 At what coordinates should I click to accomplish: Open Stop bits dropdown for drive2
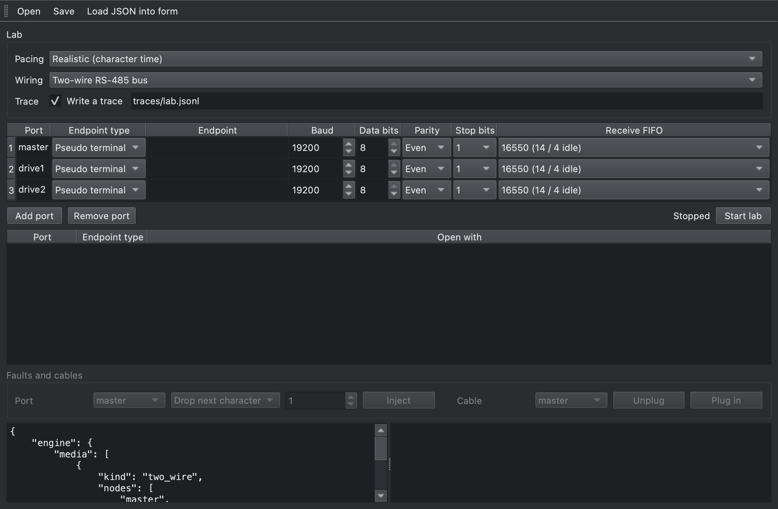tap(475, 190)
